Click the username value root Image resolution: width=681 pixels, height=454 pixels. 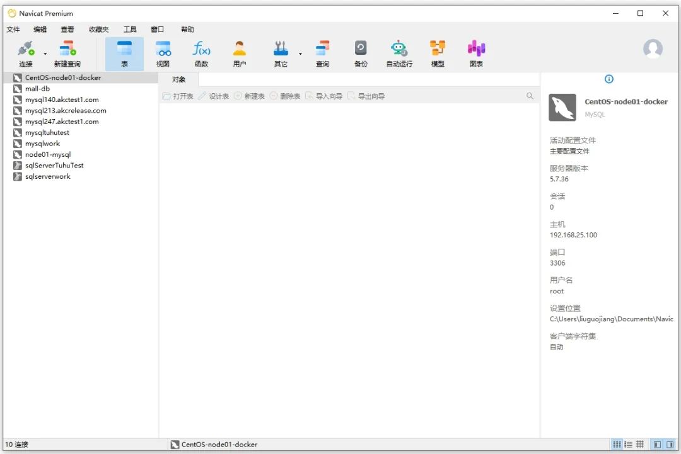(x=556, y=292)
